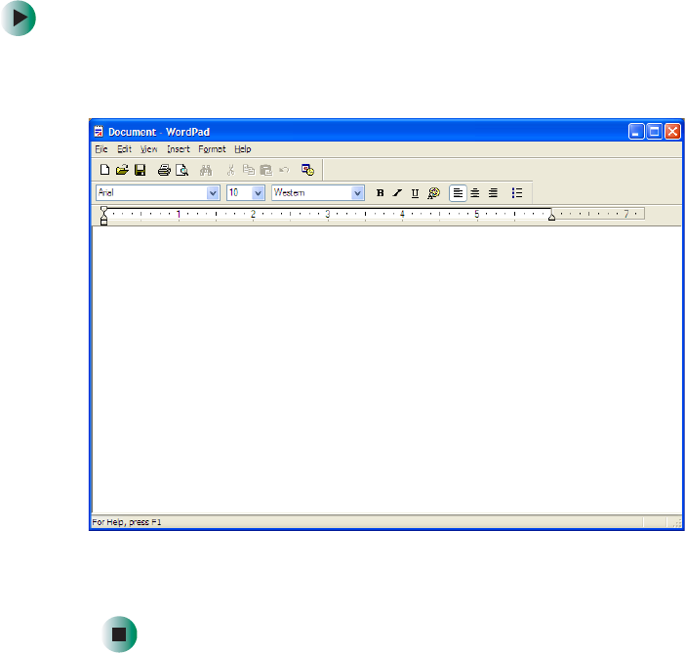Open the Insert menu
The width and height of the screenshot is (685, 653).
(179, 149)
